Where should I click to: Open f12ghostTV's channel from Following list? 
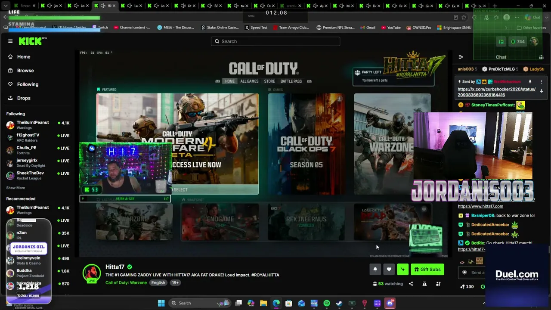tap(38, 137)
